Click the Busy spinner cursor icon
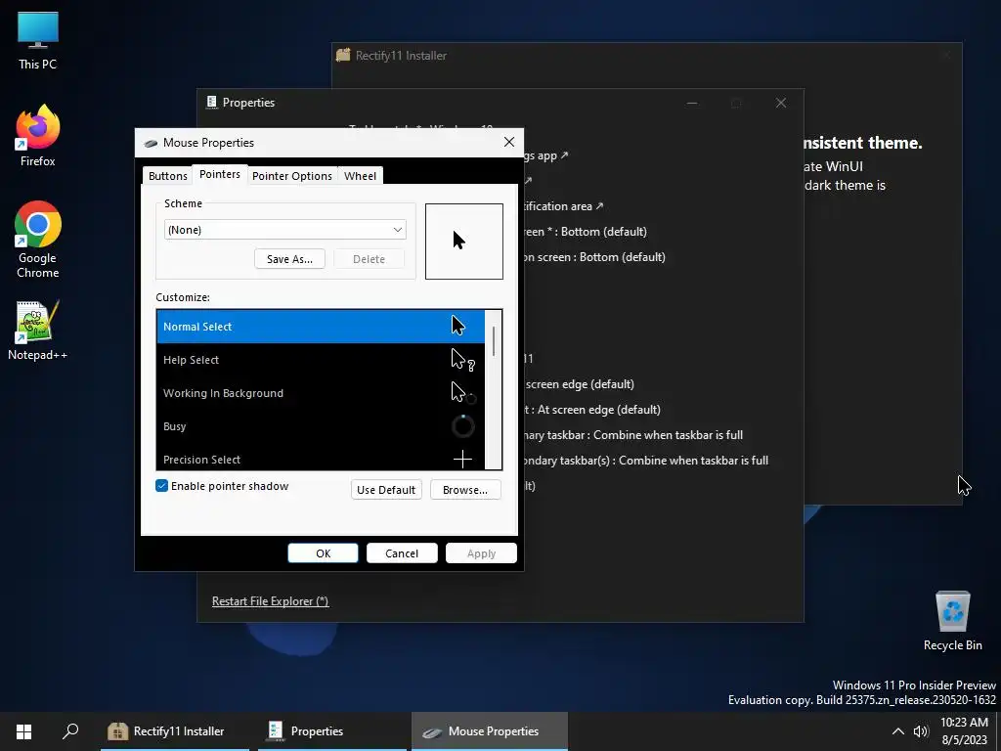1001x751 pixels. pos(462,426)
